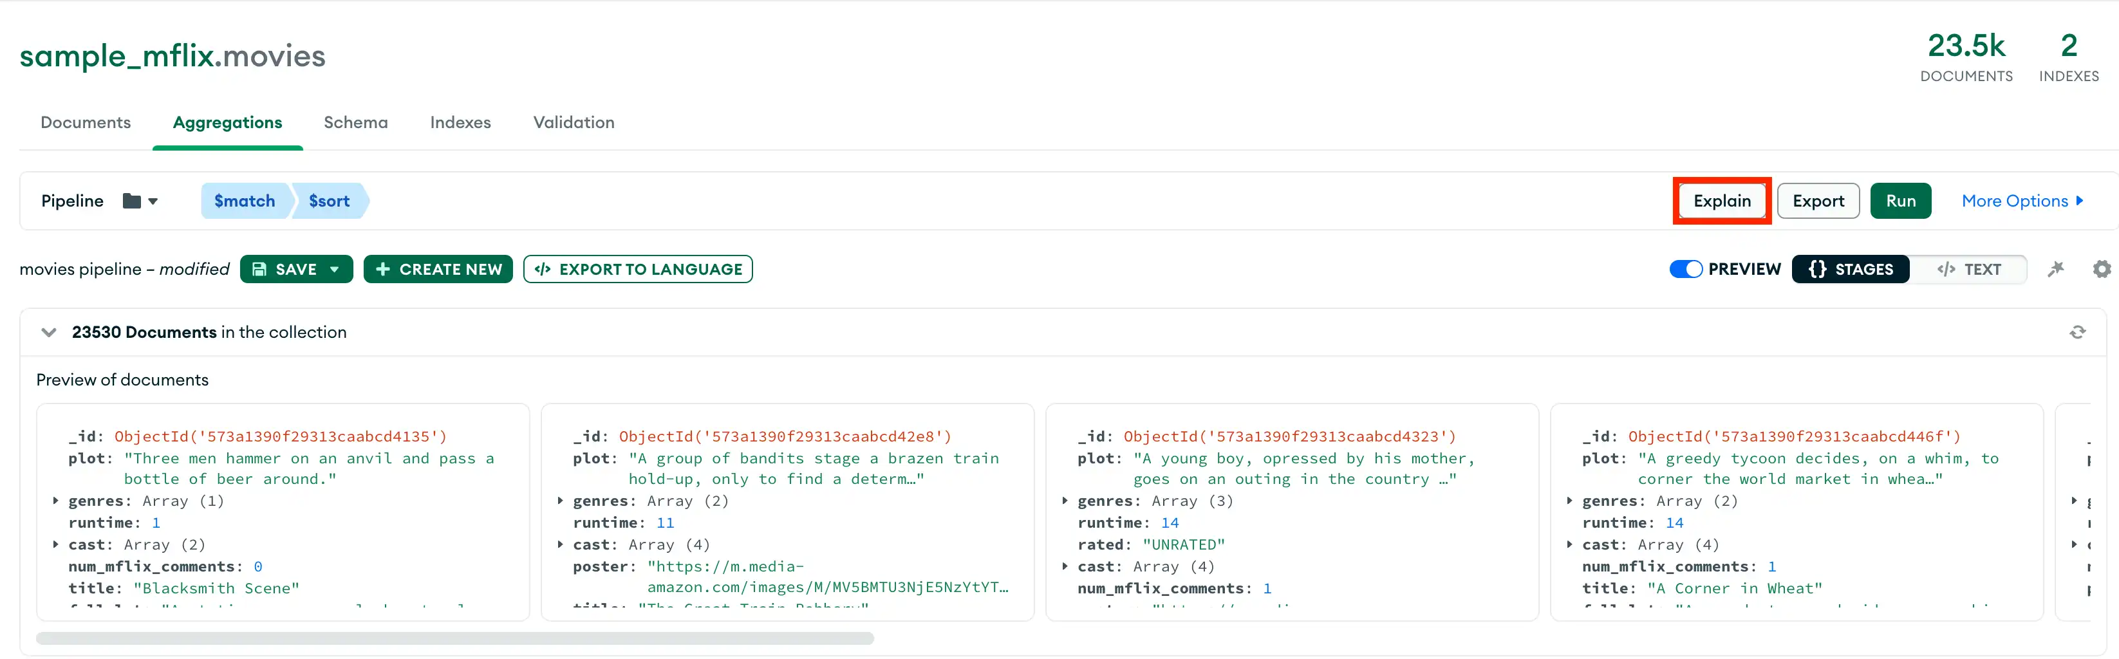Click the magic wand AI pipeline icon
Image resolution: width=2119 pixels, height=659 pixels.
point(2057,269)
